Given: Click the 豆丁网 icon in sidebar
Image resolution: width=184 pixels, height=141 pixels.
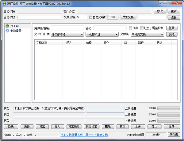Looking at the screenshot, I should pos(7,26).
